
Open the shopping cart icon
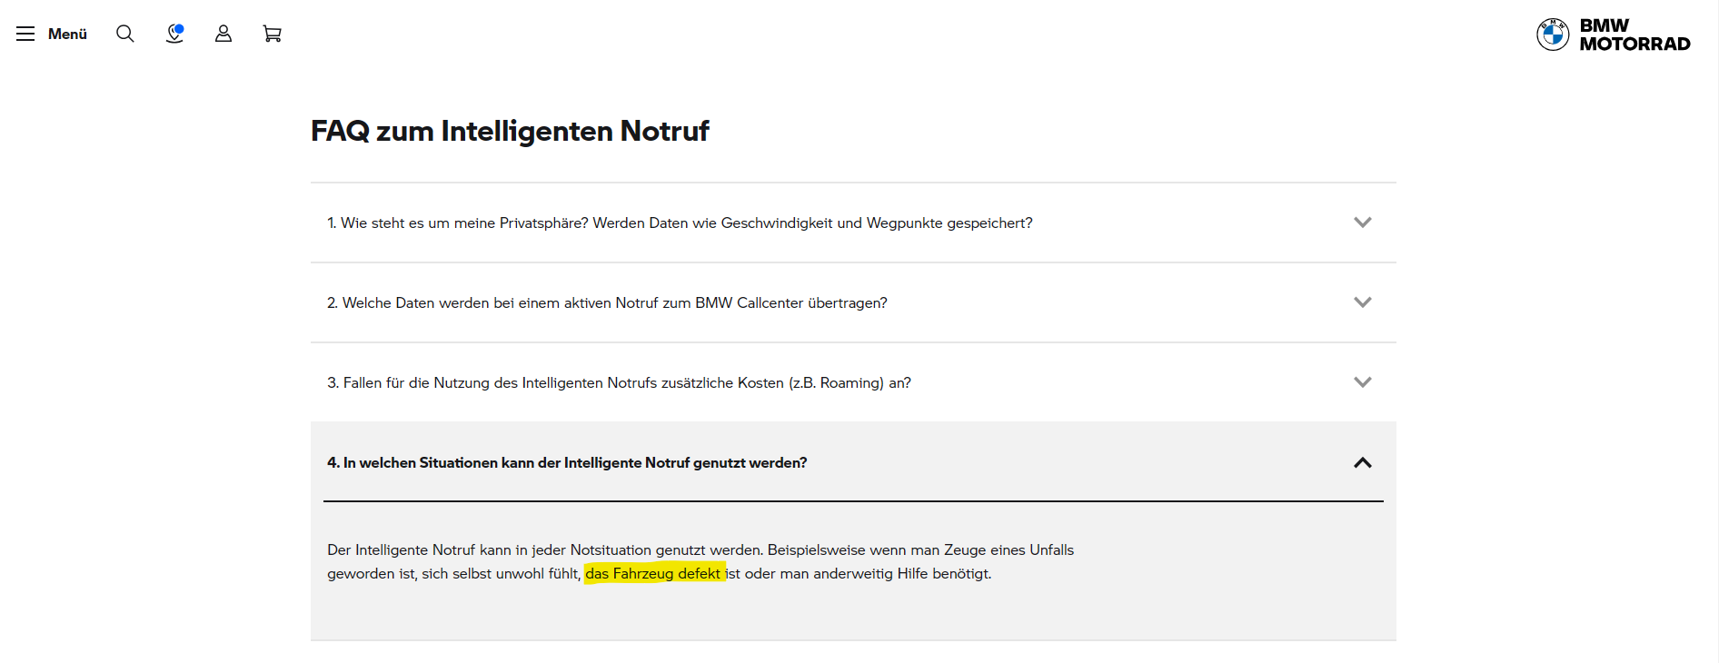pyautogui.click(x=272, y=34)
